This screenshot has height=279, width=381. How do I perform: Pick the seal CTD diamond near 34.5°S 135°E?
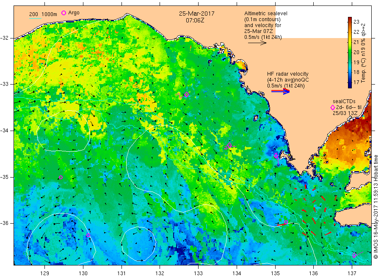pos(276,156)
